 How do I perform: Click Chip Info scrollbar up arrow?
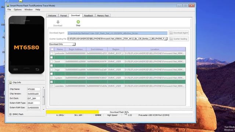44,87
